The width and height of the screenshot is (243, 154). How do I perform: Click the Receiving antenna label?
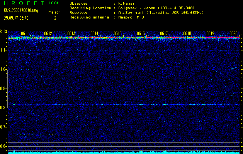click(x=89, y=17)
